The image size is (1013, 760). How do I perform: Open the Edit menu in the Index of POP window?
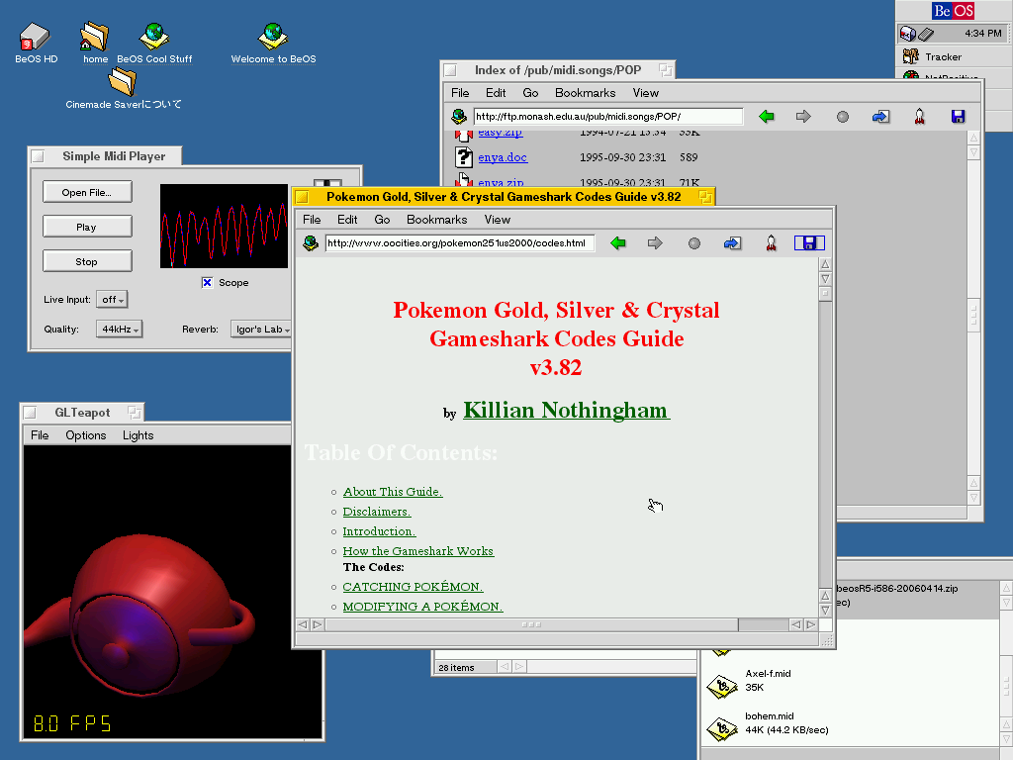click(496, 93)
